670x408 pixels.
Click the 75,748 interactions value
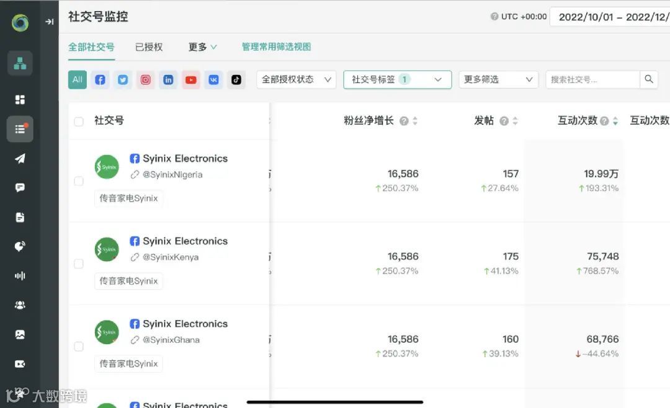603,256
